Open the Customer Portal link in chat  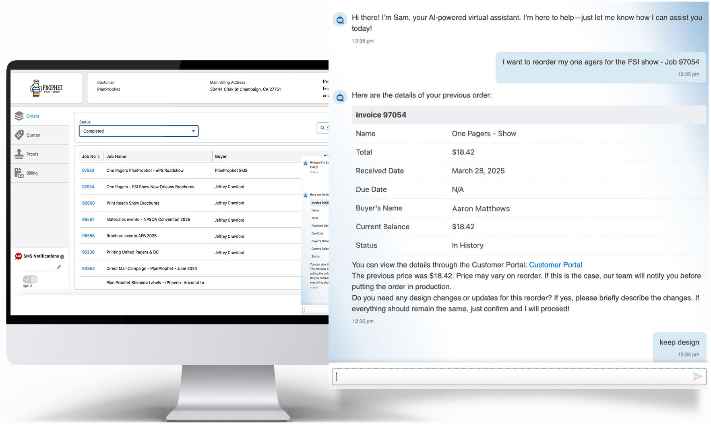pos(556,265)
